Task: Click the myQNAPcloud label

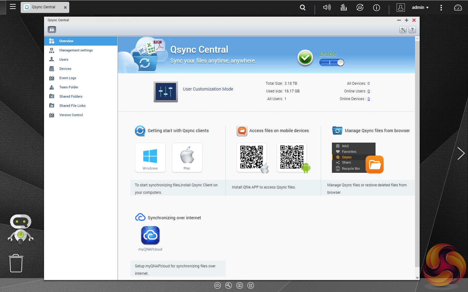Action: (x=150, y=249)
